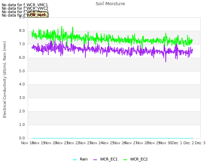
Task: Click the 3.0 y-axis tick label
Action: (x=22, y=98)
